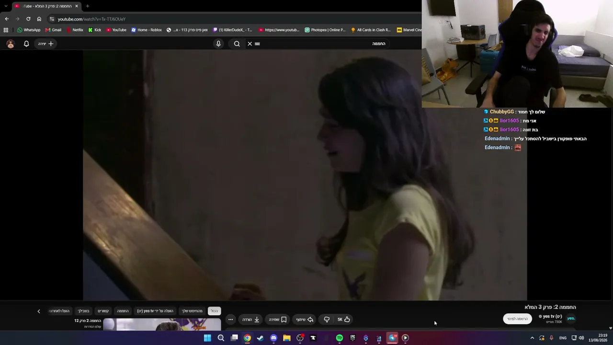
Task: Open the Gmail bookmark
Action: pos(53,30)
